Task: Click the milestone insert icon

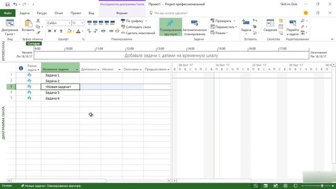Action: [255, 27]
